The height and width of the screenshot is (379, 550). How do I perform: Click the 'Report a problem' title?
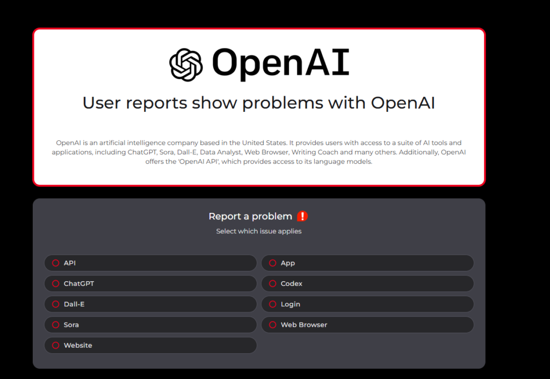250,216
